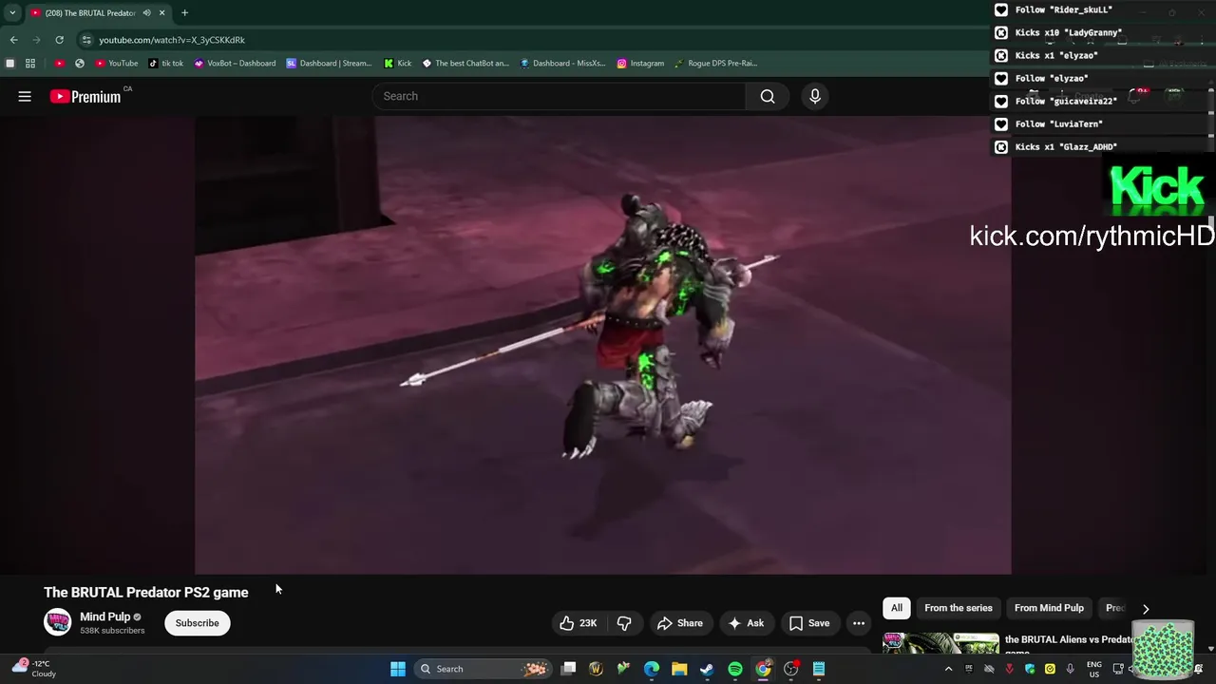Click the Ask button
Screen dimensions: 1216x684
pos(746,623)
